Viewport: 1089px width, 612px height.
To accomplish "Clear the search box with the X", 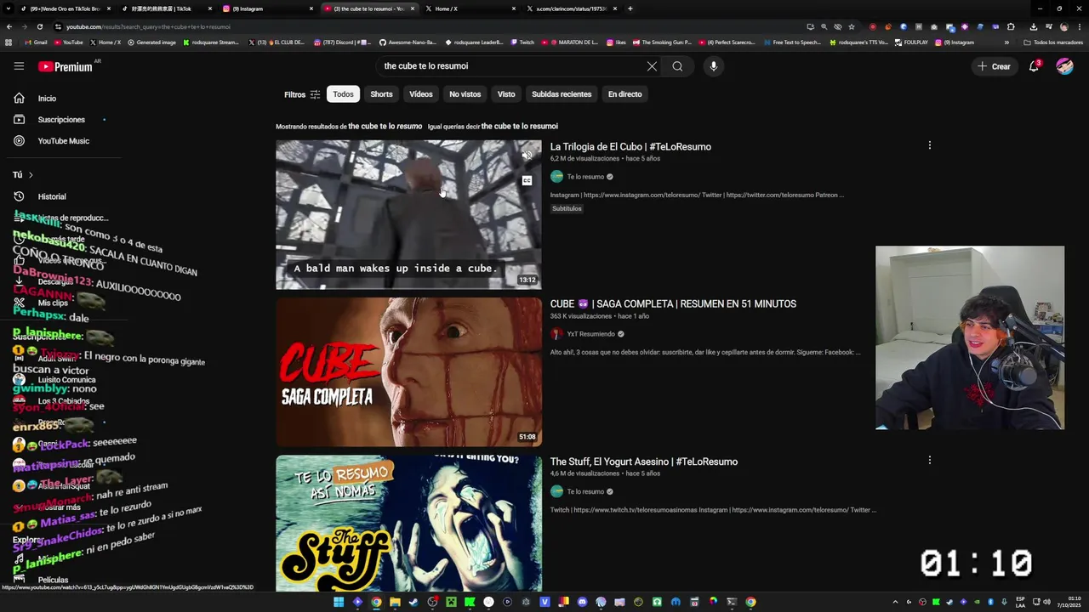I will click(x=652, y=66).
